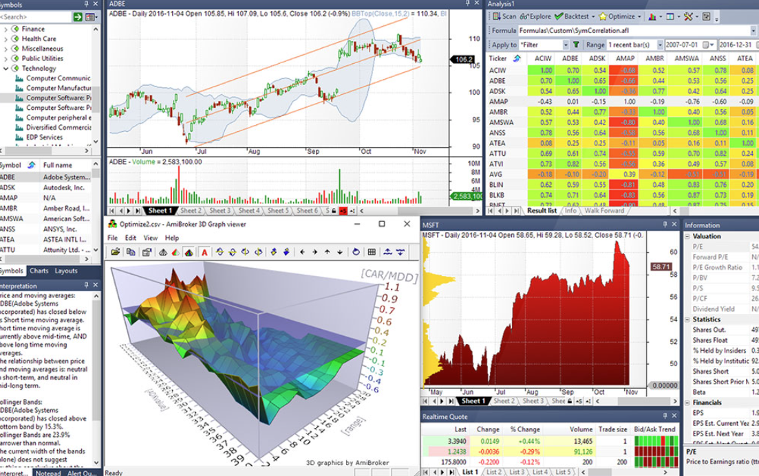Image resolution: width=759 pixels, height=476 pixels.
Task: Click the Scan button in Analysis toolbar
Action: 505,16
